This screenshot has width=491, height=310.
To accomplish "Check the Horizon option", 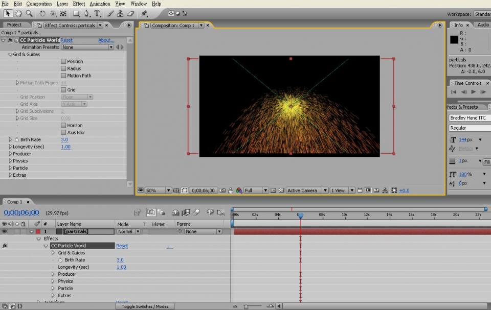I will [63, 125].
